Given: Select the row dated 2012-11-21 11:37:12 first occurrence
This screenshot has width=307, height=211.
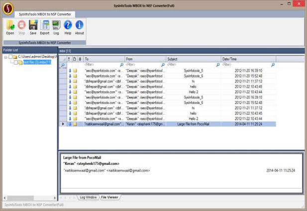Looking at the screenshot, I should point(168,81).
